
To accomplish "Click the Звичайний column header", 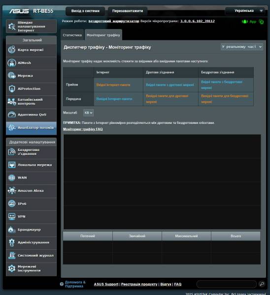I will [137, 236].
